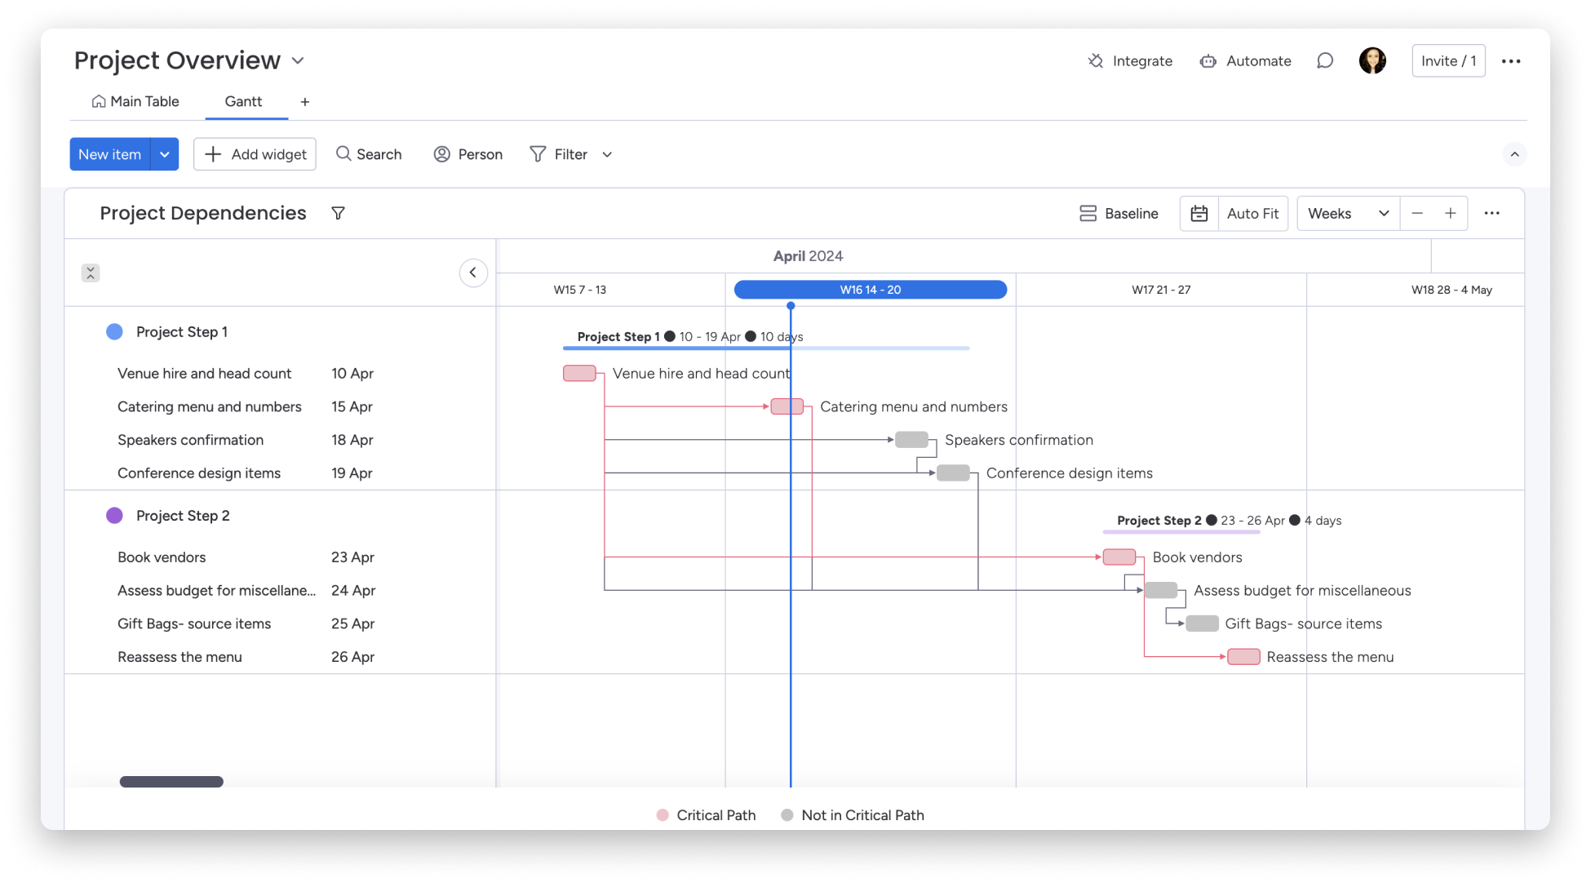Toggle the Weeks dropdown in Gantt view
Screen dimensions: 1591x883
(x=1346, y=212)
